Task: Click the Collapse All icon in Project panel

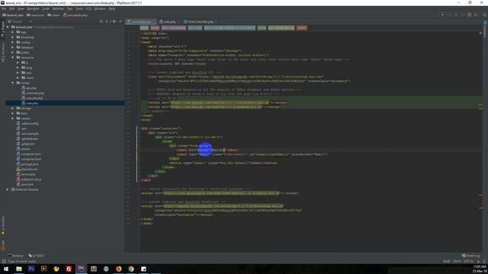Action: pos(107,21)
